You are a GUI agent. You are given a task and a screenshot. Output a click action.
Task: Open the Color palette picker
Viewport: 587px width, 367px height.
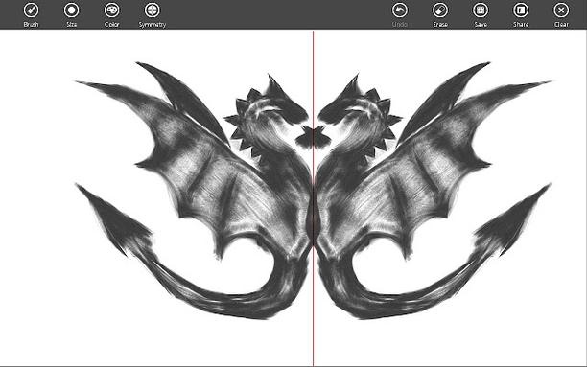tap(111, 11)
